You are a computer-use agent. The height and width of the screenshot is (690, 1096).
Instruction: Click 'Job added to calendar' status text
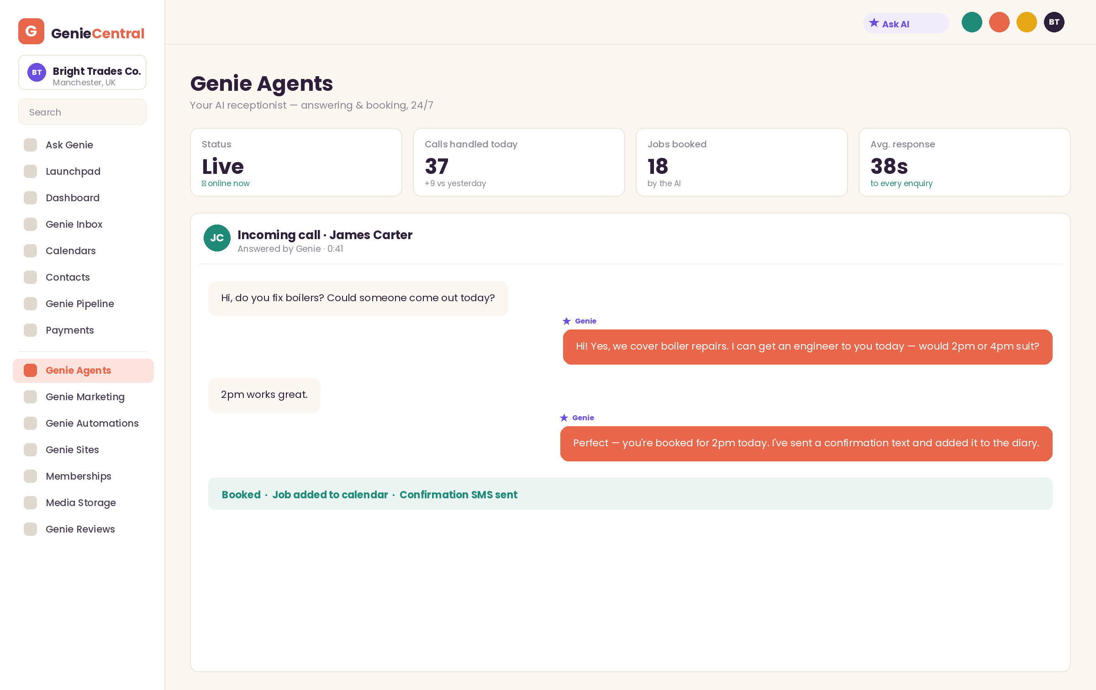pyautogui.click(x=330, y=495)
